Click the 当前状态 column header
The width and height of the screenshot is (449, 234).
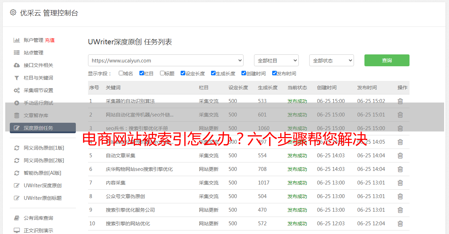pyautogui.click(x=297, y=88)
